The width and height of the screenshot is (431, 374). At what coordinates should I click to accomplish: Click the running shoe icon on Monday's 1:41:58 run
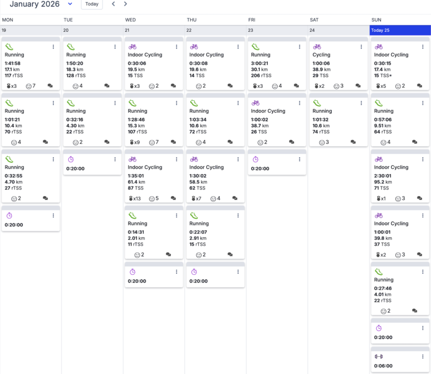[9, 47]
